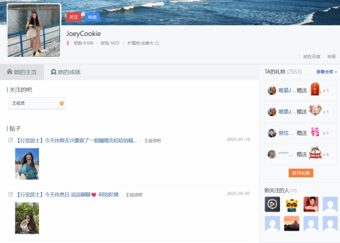Click the star icon beside 王祖贤
The height and width of the screenshot is (243, 340).
pos(62,103)
